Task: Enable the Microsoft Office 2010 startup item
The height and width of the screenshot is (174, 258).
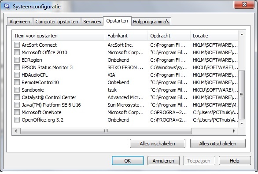Action: coord(17,52)
